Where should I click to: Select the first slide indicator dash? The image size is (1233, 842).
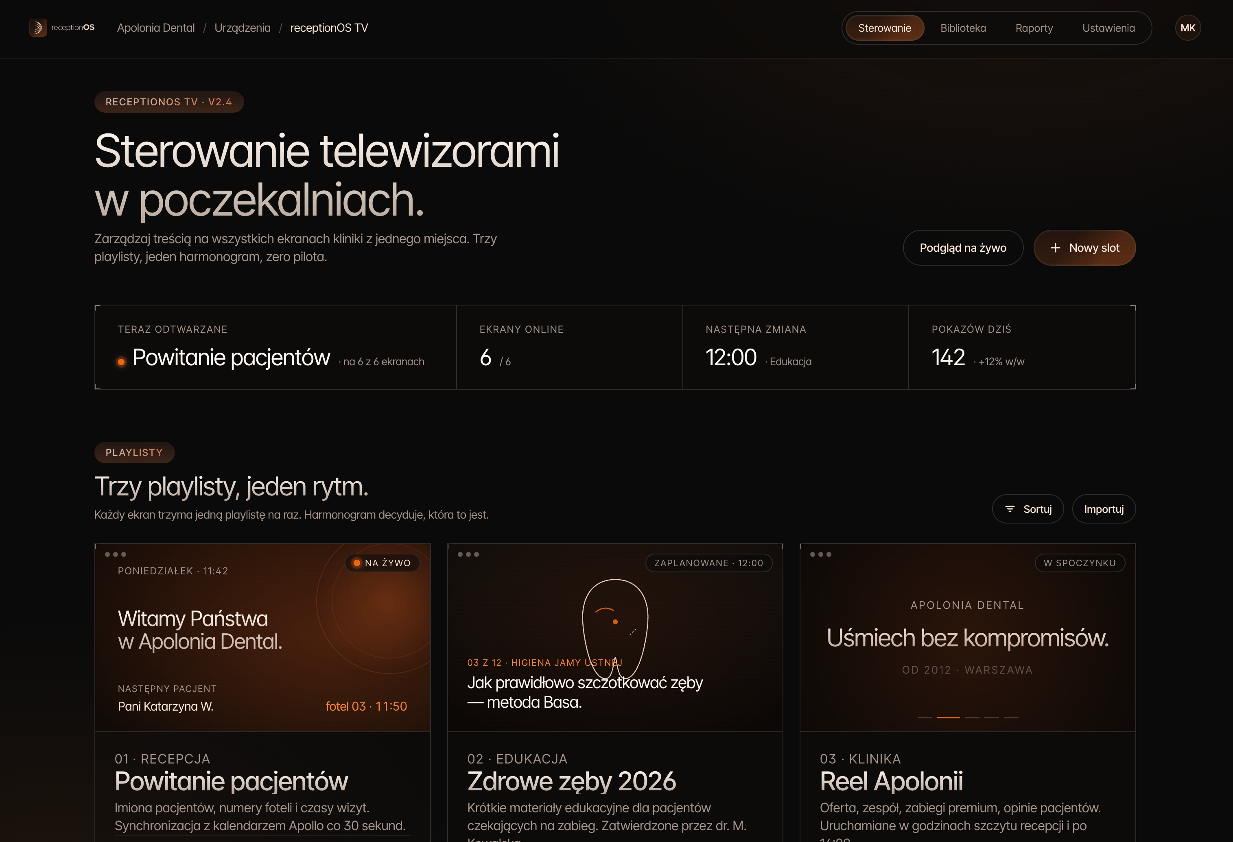[x=925, y=718]
